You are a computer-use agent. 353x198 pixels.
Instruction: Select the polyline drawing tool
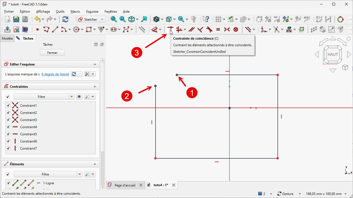point(46,29)
